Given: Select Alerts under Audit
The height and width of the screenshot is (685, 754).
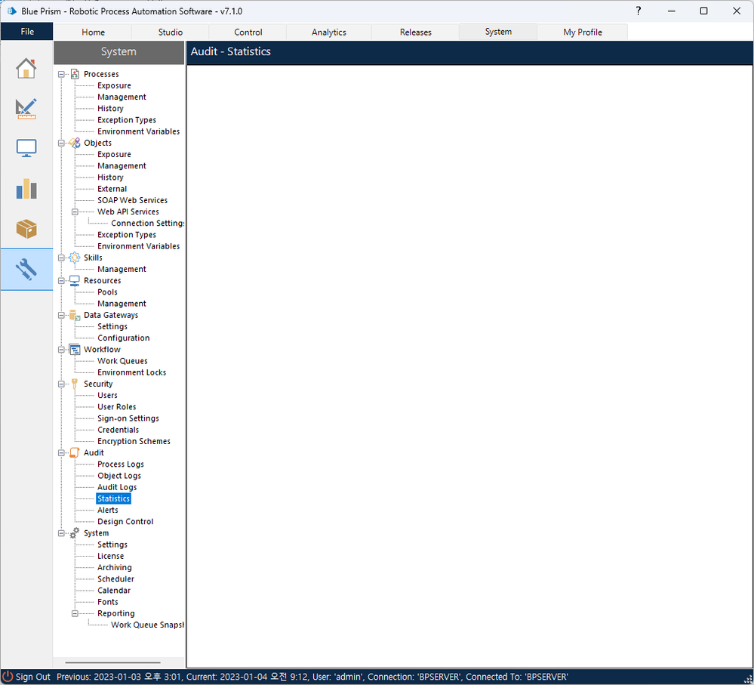Looking at the screenshot, I should (x=107, y=510).
